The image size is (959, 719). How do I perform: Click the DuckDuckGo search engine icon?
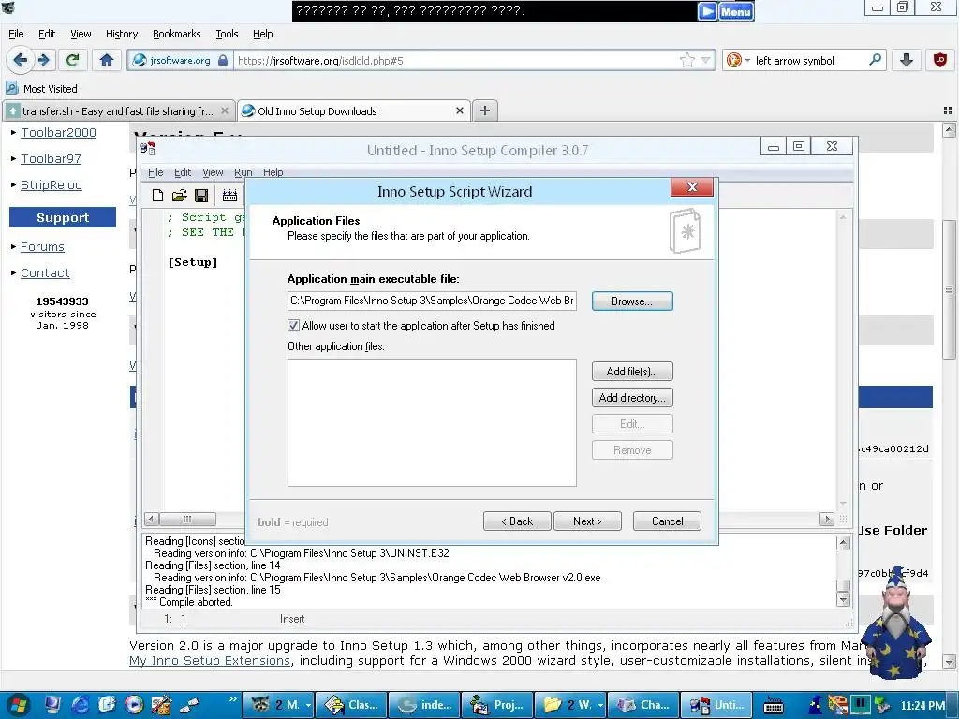click(733, 60)
